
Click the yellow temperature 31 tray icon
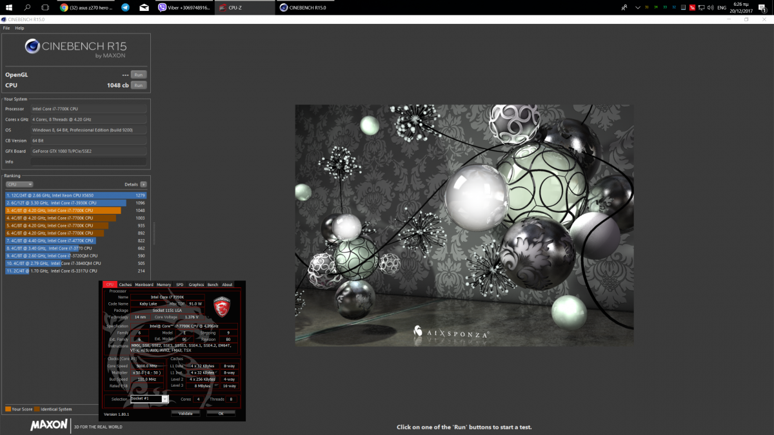pos(647,8)
